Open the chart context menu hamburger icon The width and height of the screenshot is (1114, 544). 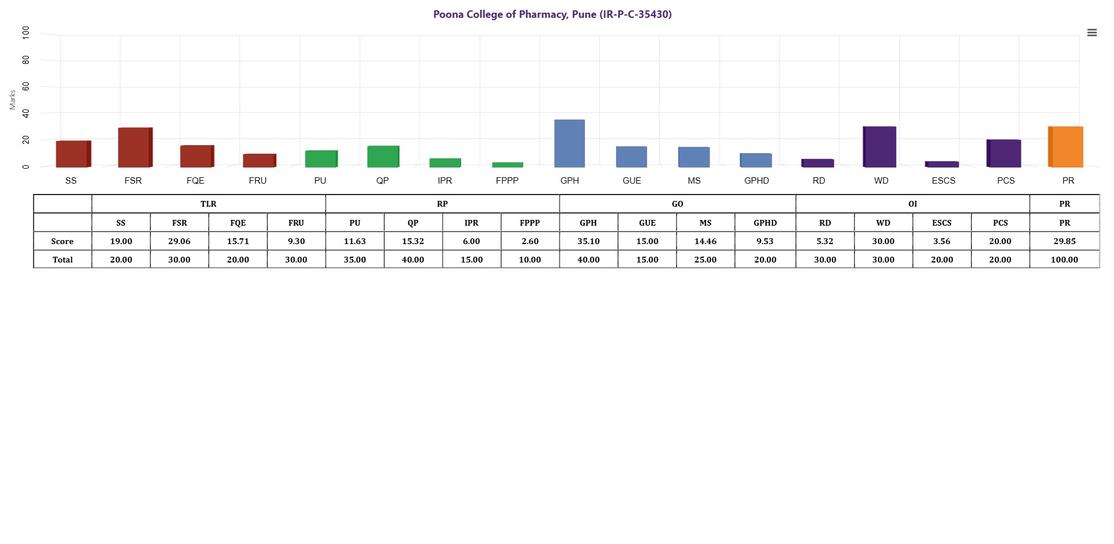(x=1092, y=33)
